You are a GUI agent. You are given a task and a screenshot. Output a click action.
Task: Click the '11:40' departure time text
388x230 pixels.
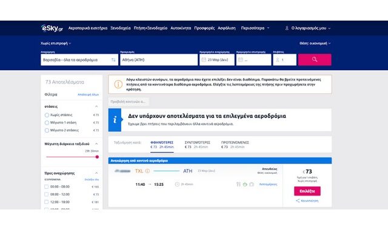click(x=140, y=184)
